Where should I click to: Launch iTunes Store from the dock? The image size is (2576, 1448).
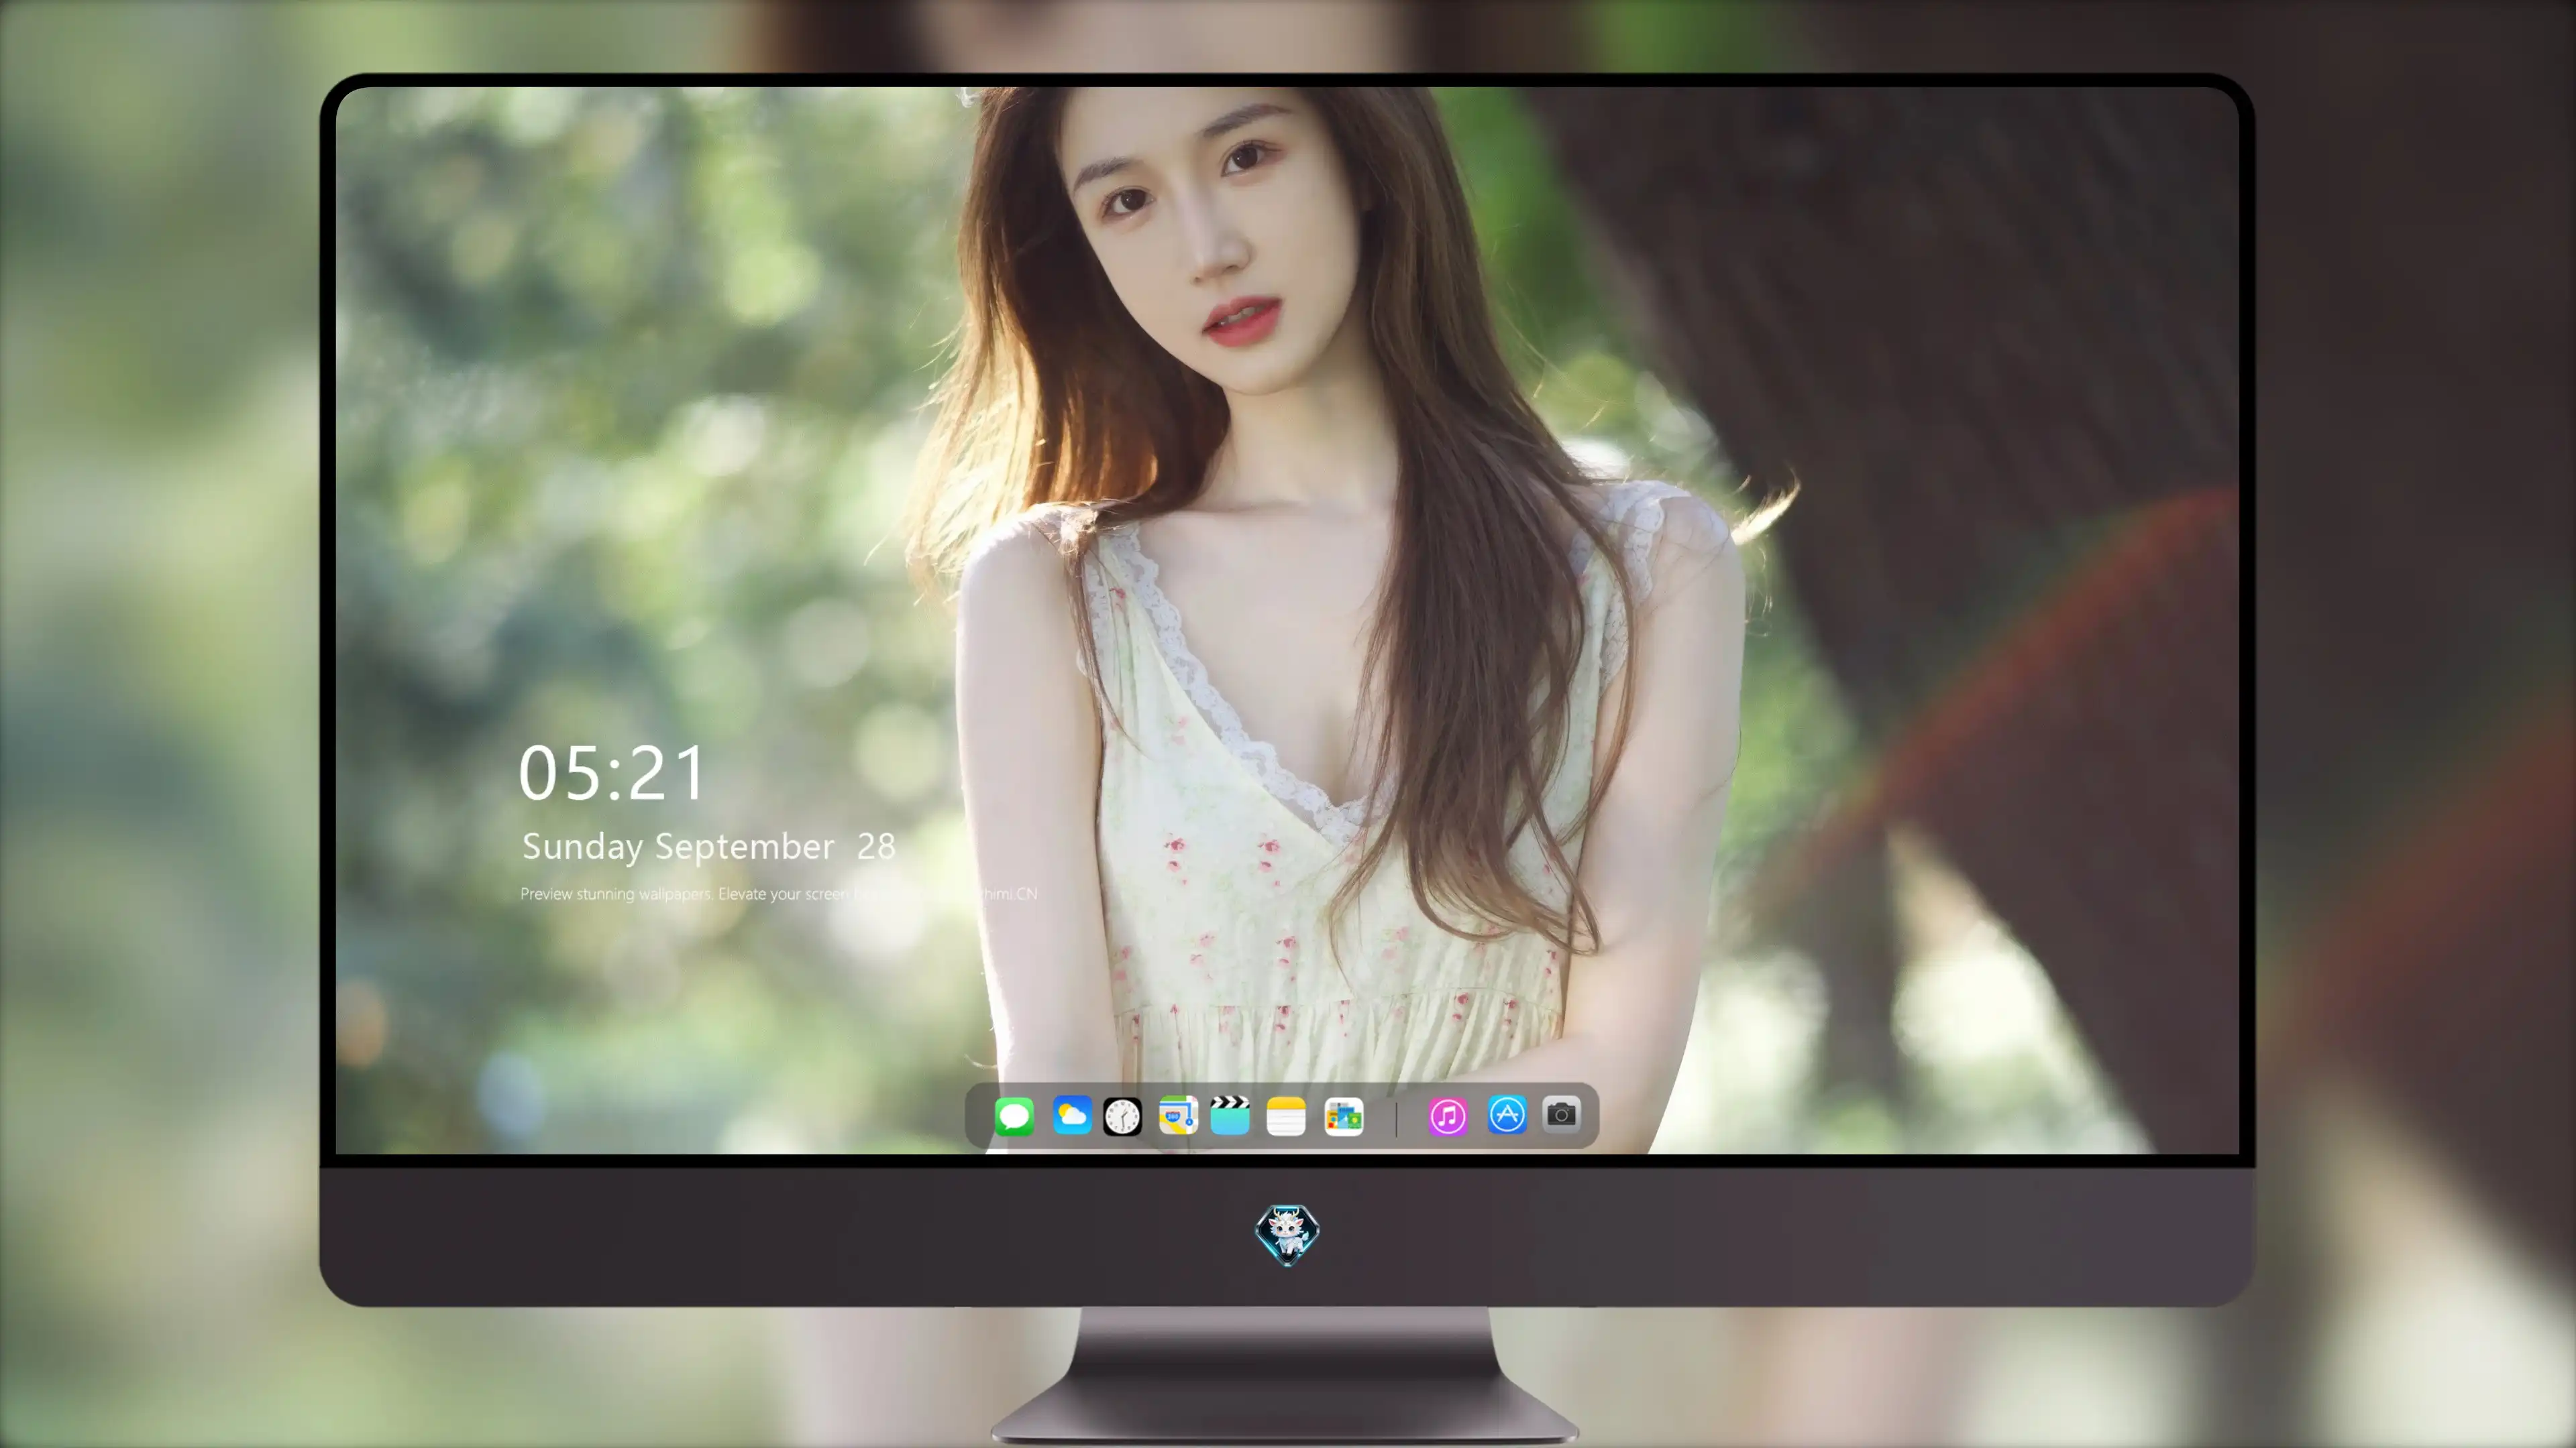(x=1448, y=1116)
